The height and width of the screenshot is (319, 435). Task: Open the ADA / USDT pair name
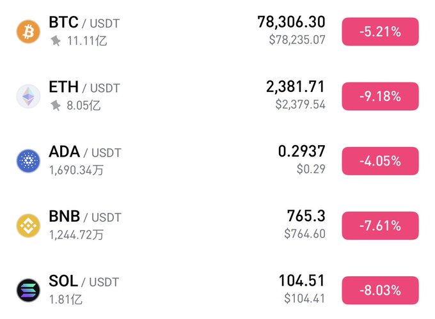click(x=84, y=152)
